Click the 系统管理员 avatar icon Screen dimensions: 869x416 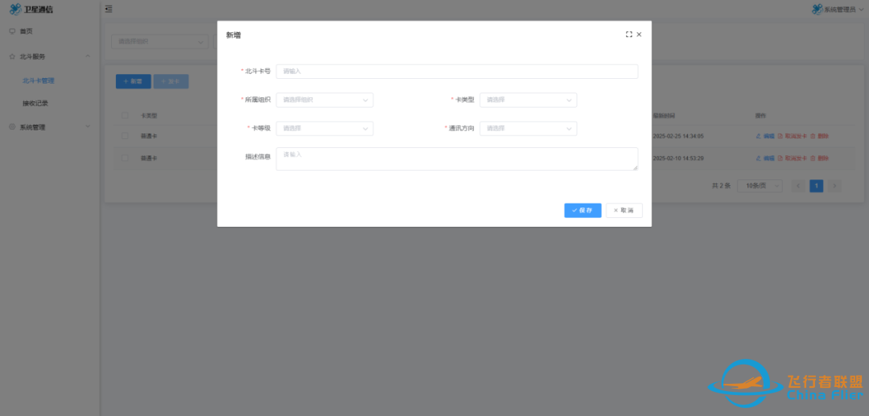(817, 10)
